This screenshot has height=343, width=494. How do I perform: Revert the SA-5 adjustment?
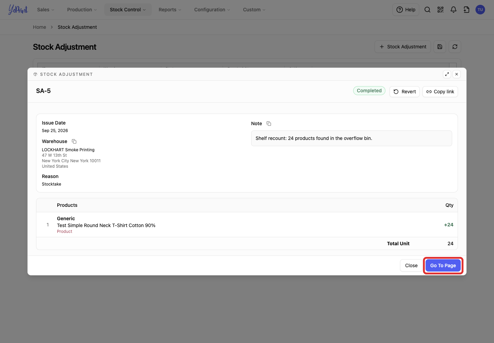click(404, 92)
